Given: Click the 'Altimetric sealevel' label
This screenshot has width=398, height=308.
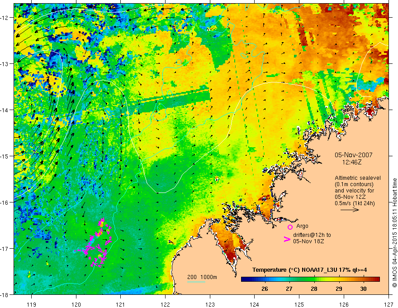Looking at the screenshot, I should coord(358,178).
